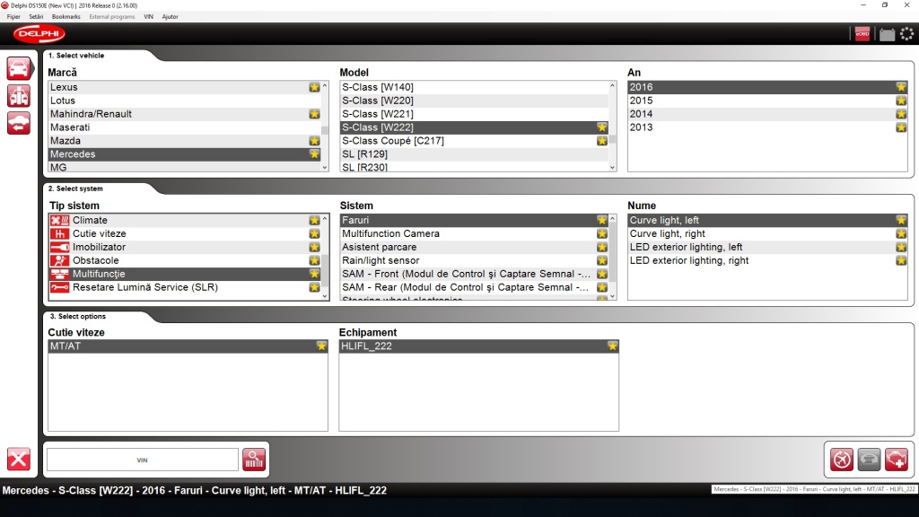
Task: Click star icon for Rain/light sensor
Action: point(602,261)
